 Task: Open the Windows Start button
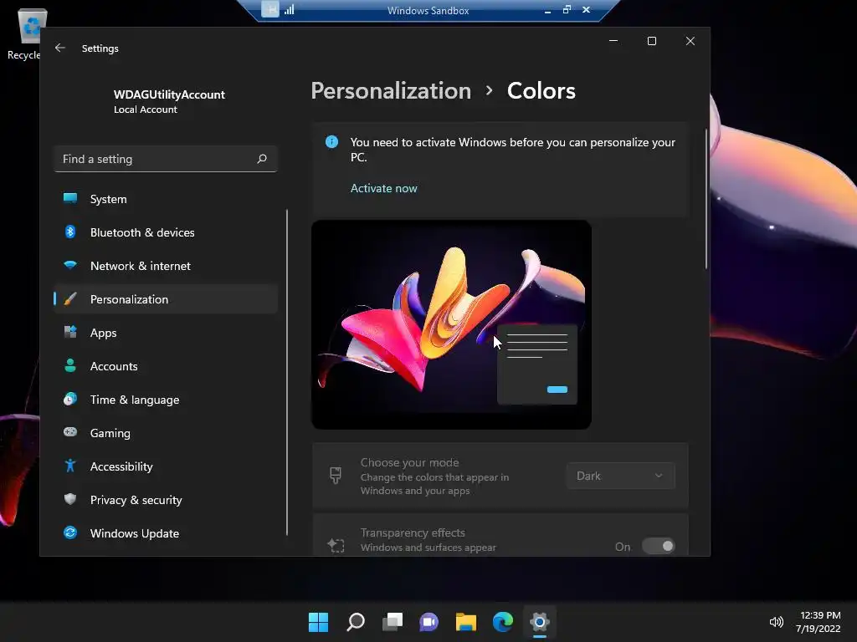point(318,622)
